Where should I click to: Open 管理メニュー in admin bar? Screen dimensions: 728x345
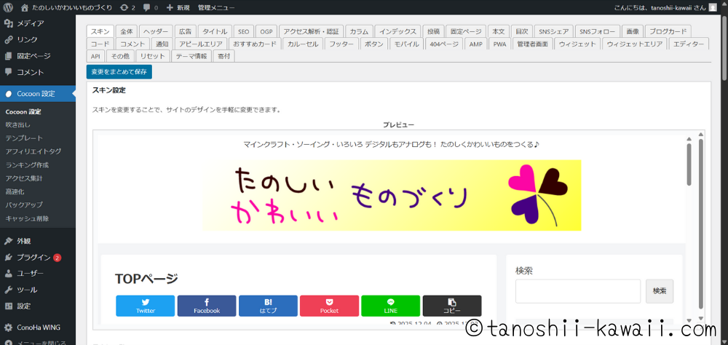(x=216, y=7)
